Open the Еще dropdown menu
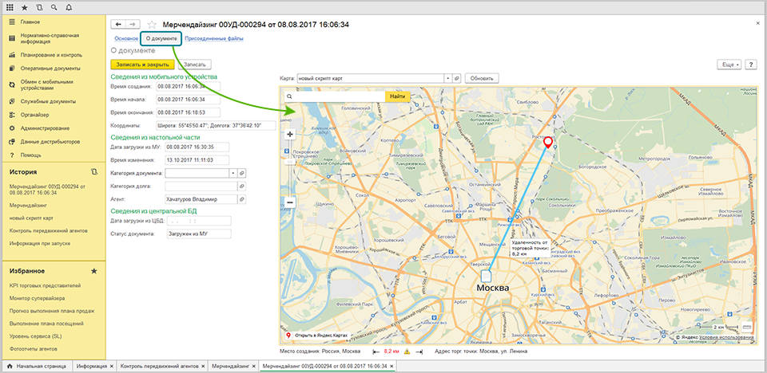 (729, 65)
